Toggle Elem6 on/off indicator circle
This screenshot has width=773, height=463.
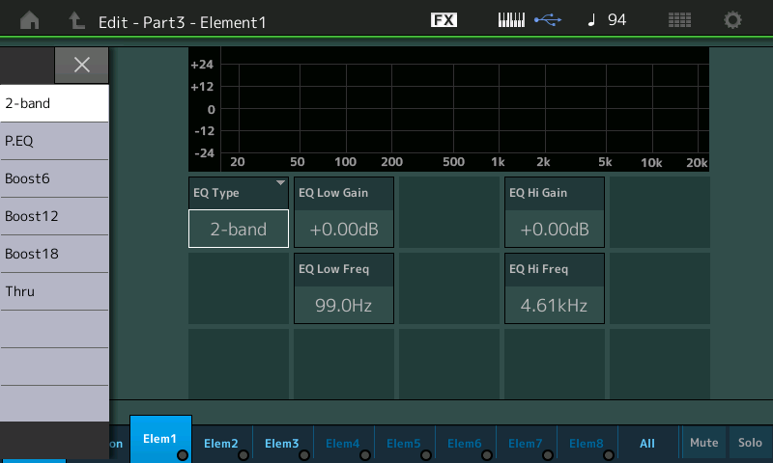click(x=487, y=455)
